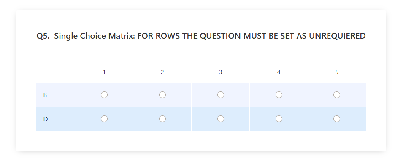Click column header 5

[337, 72]
